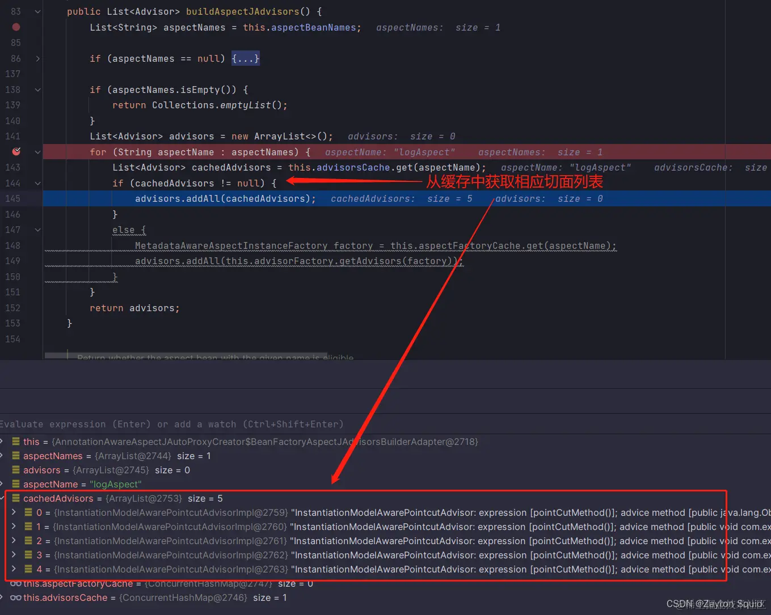This screenshot has width=771, height=615.
Task: Select the aspectNames = {ArrayList@2744} row
Action: pos(385,456)
